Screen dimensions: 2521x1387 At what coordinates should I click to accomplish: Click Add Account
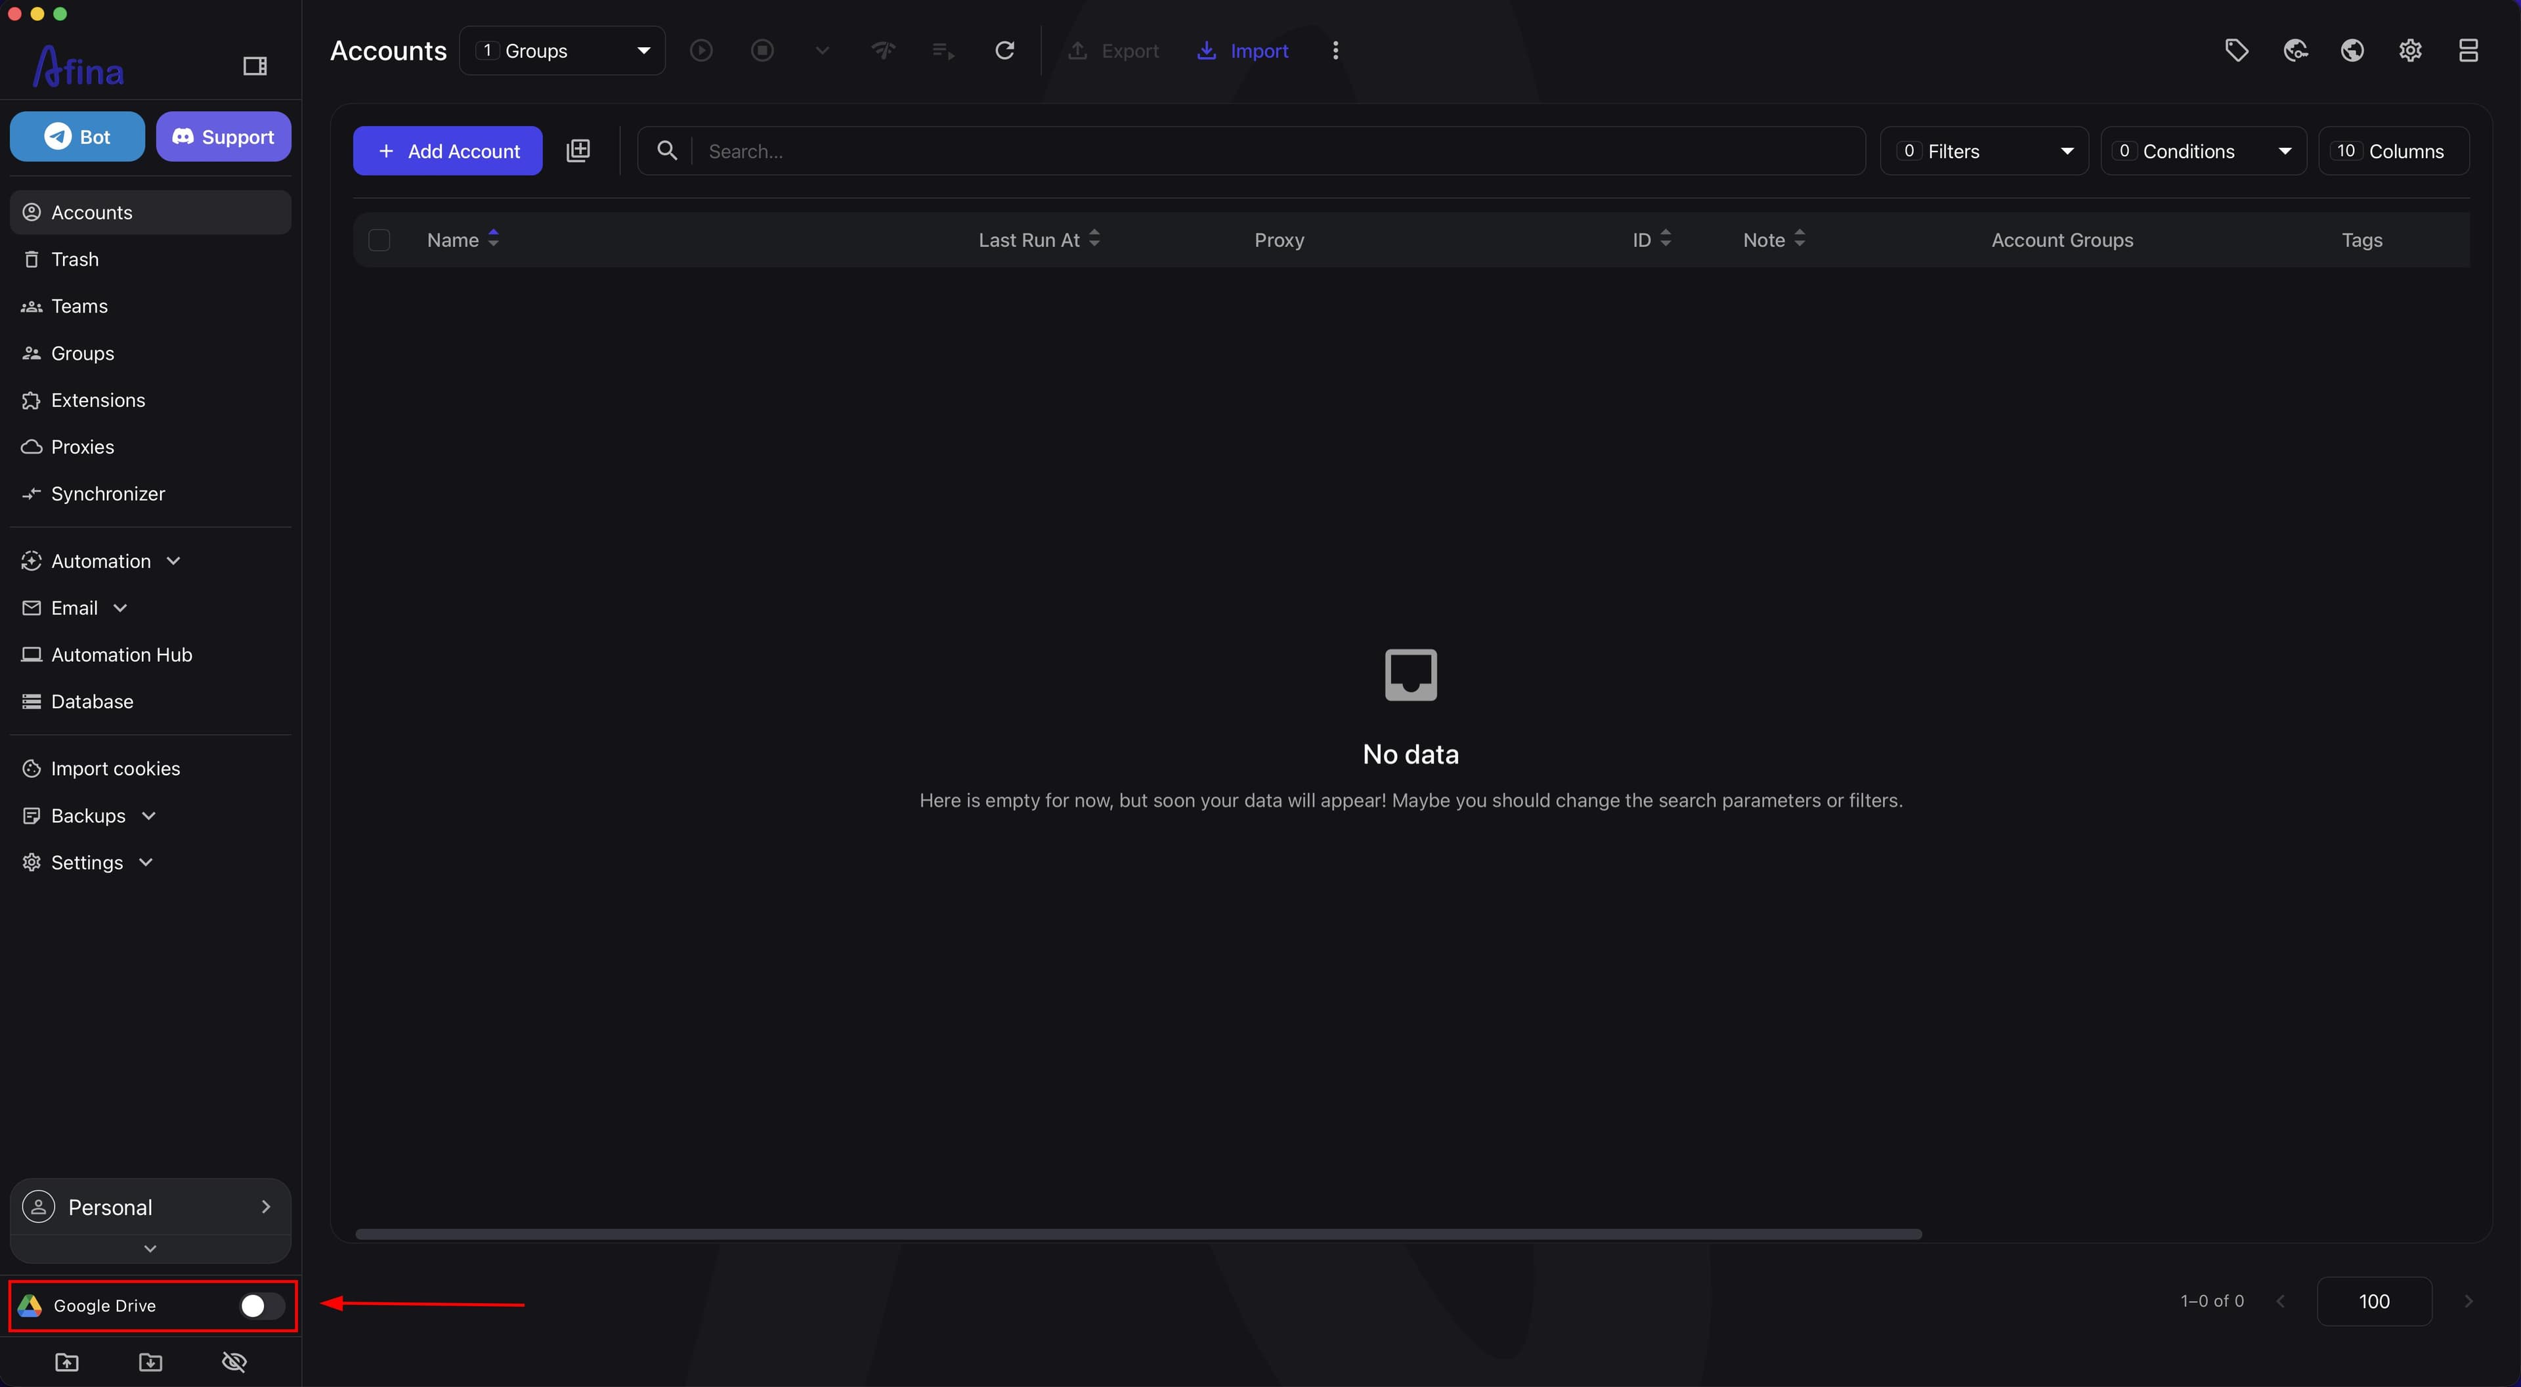[447, 151]
